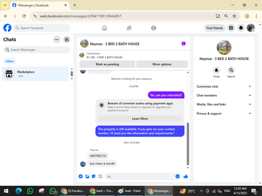262x196 pixels.
Task: Expand Privacy & support section
Action: point(224,113)
